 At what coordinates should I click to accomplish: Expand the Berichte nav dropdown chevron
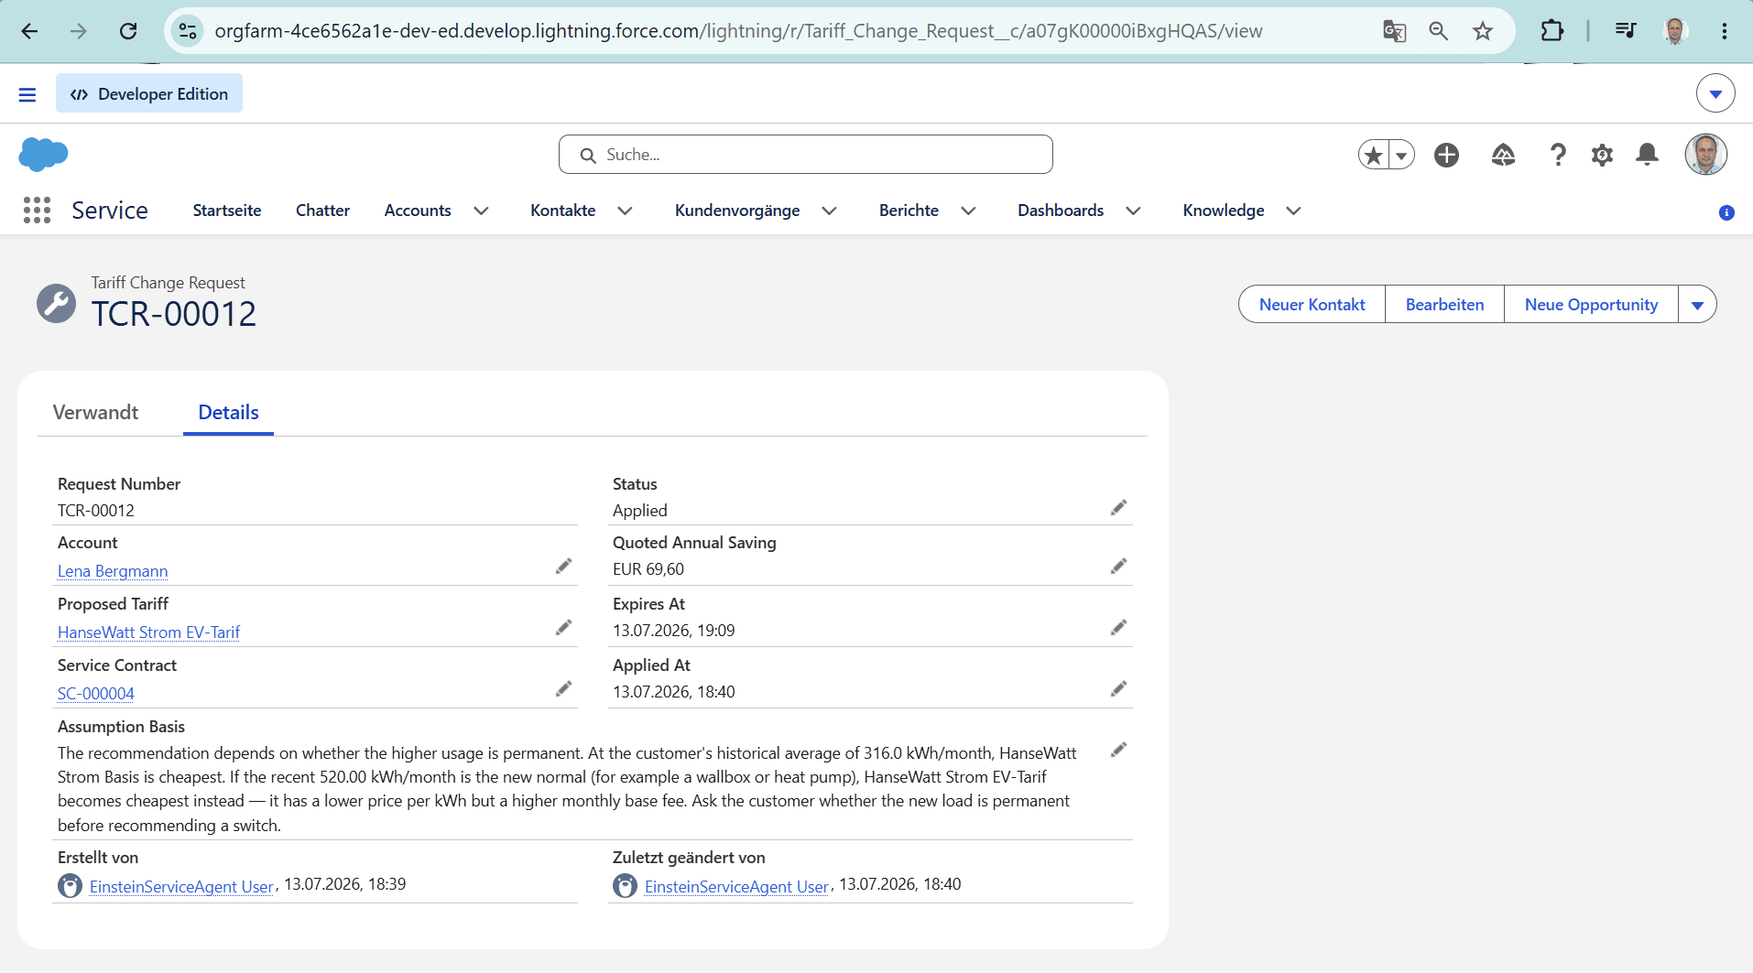[968, 211]
